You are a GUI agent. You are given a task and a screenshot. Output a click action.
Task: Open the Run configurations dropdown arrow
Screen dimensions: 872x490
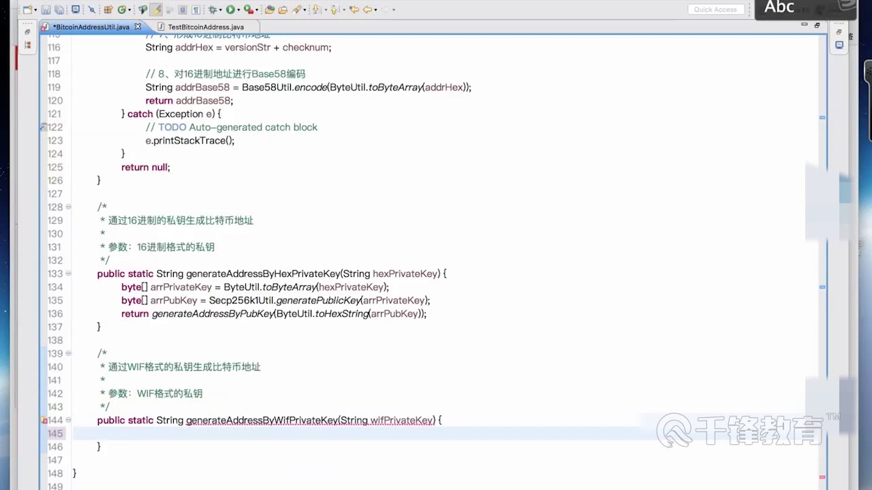238,10
